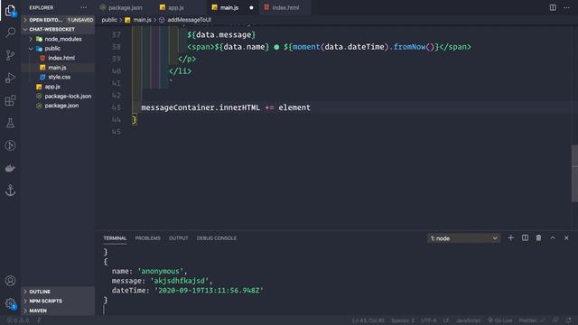Collapse the CHAT-WEBSOCKET folder section
The image size is (578, 325).
[58, 29]
